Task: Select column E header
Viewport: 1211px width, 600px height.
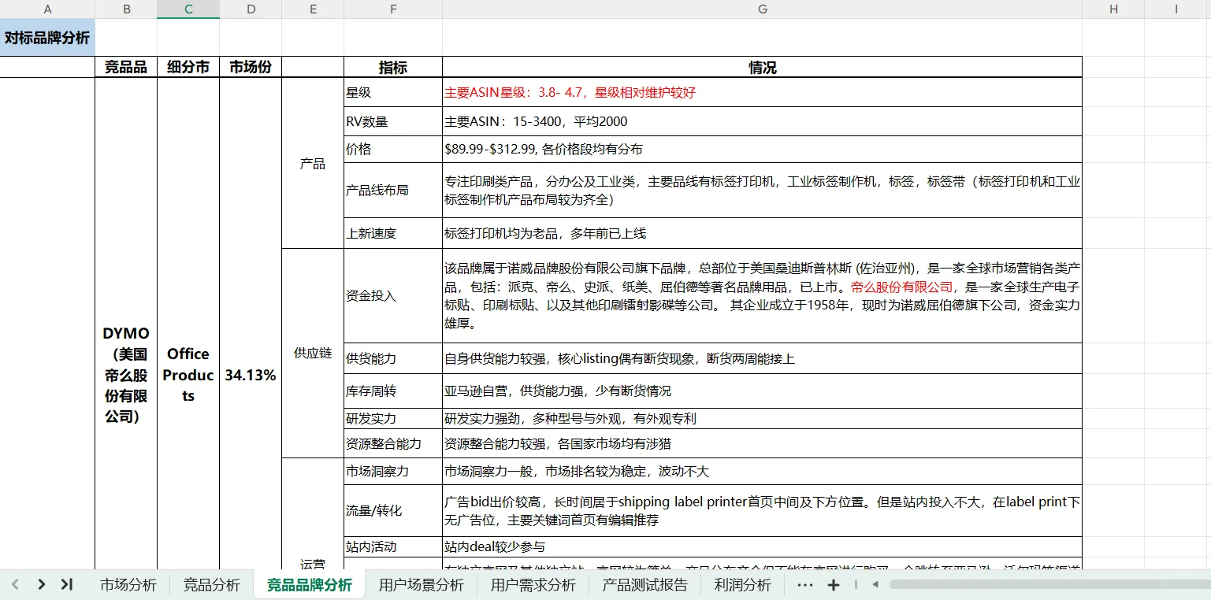Action: point(313,9)
